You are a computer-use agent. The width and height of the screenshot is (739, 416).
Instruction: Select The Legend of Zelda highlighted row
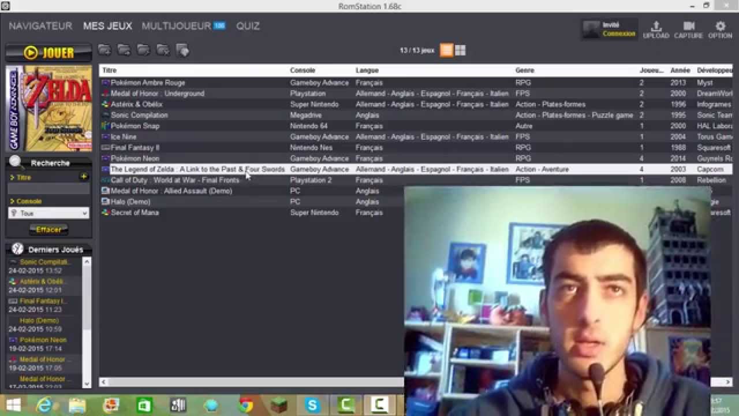(416, 169)
